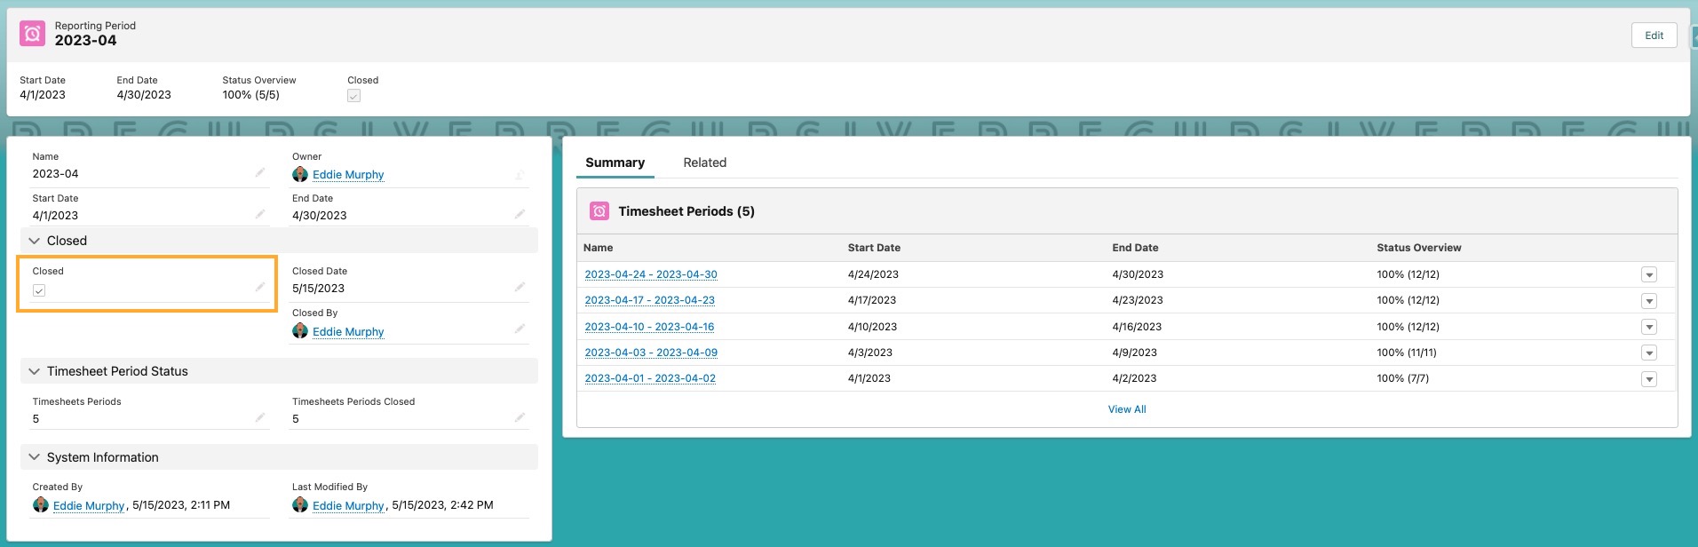Screen dimensions: 1698x547
Task: Click edit pencil for Closed Date field
Action: click(520, 287)
